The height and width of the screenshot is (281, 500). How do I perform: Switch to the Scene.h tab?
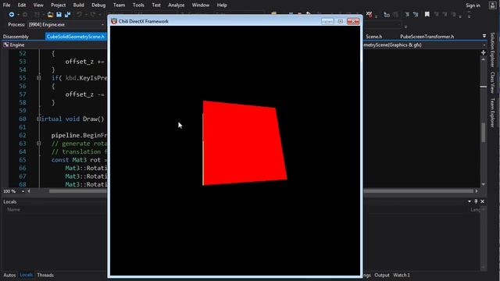[374, 37]
